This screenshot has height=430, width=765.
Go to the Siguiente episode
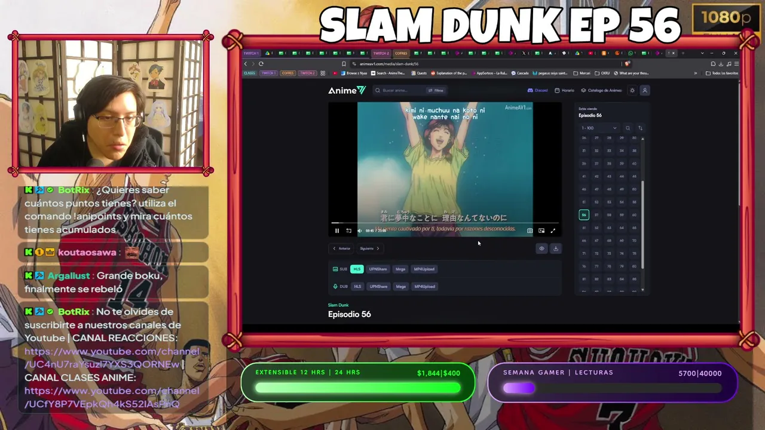[x=369, y=248]
